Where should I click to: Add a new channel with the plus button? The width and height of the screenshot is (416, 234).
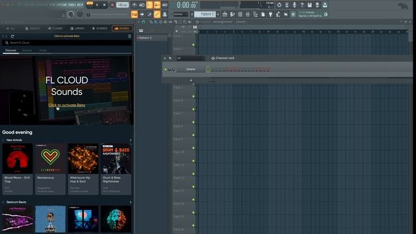pos(191,81)
